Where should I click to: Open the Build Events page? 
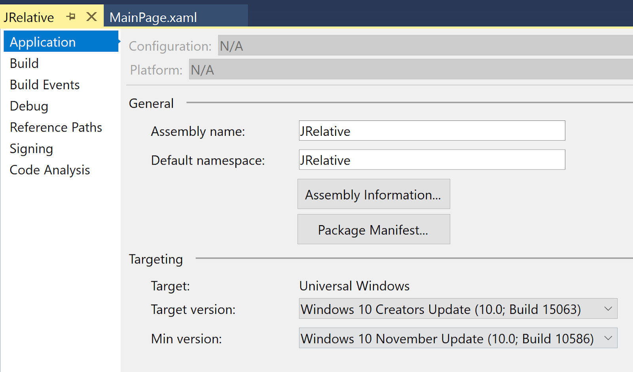coord(45,85)
